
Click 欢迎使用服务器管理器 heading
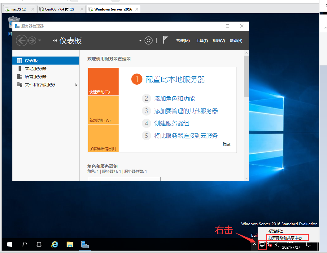109,59
